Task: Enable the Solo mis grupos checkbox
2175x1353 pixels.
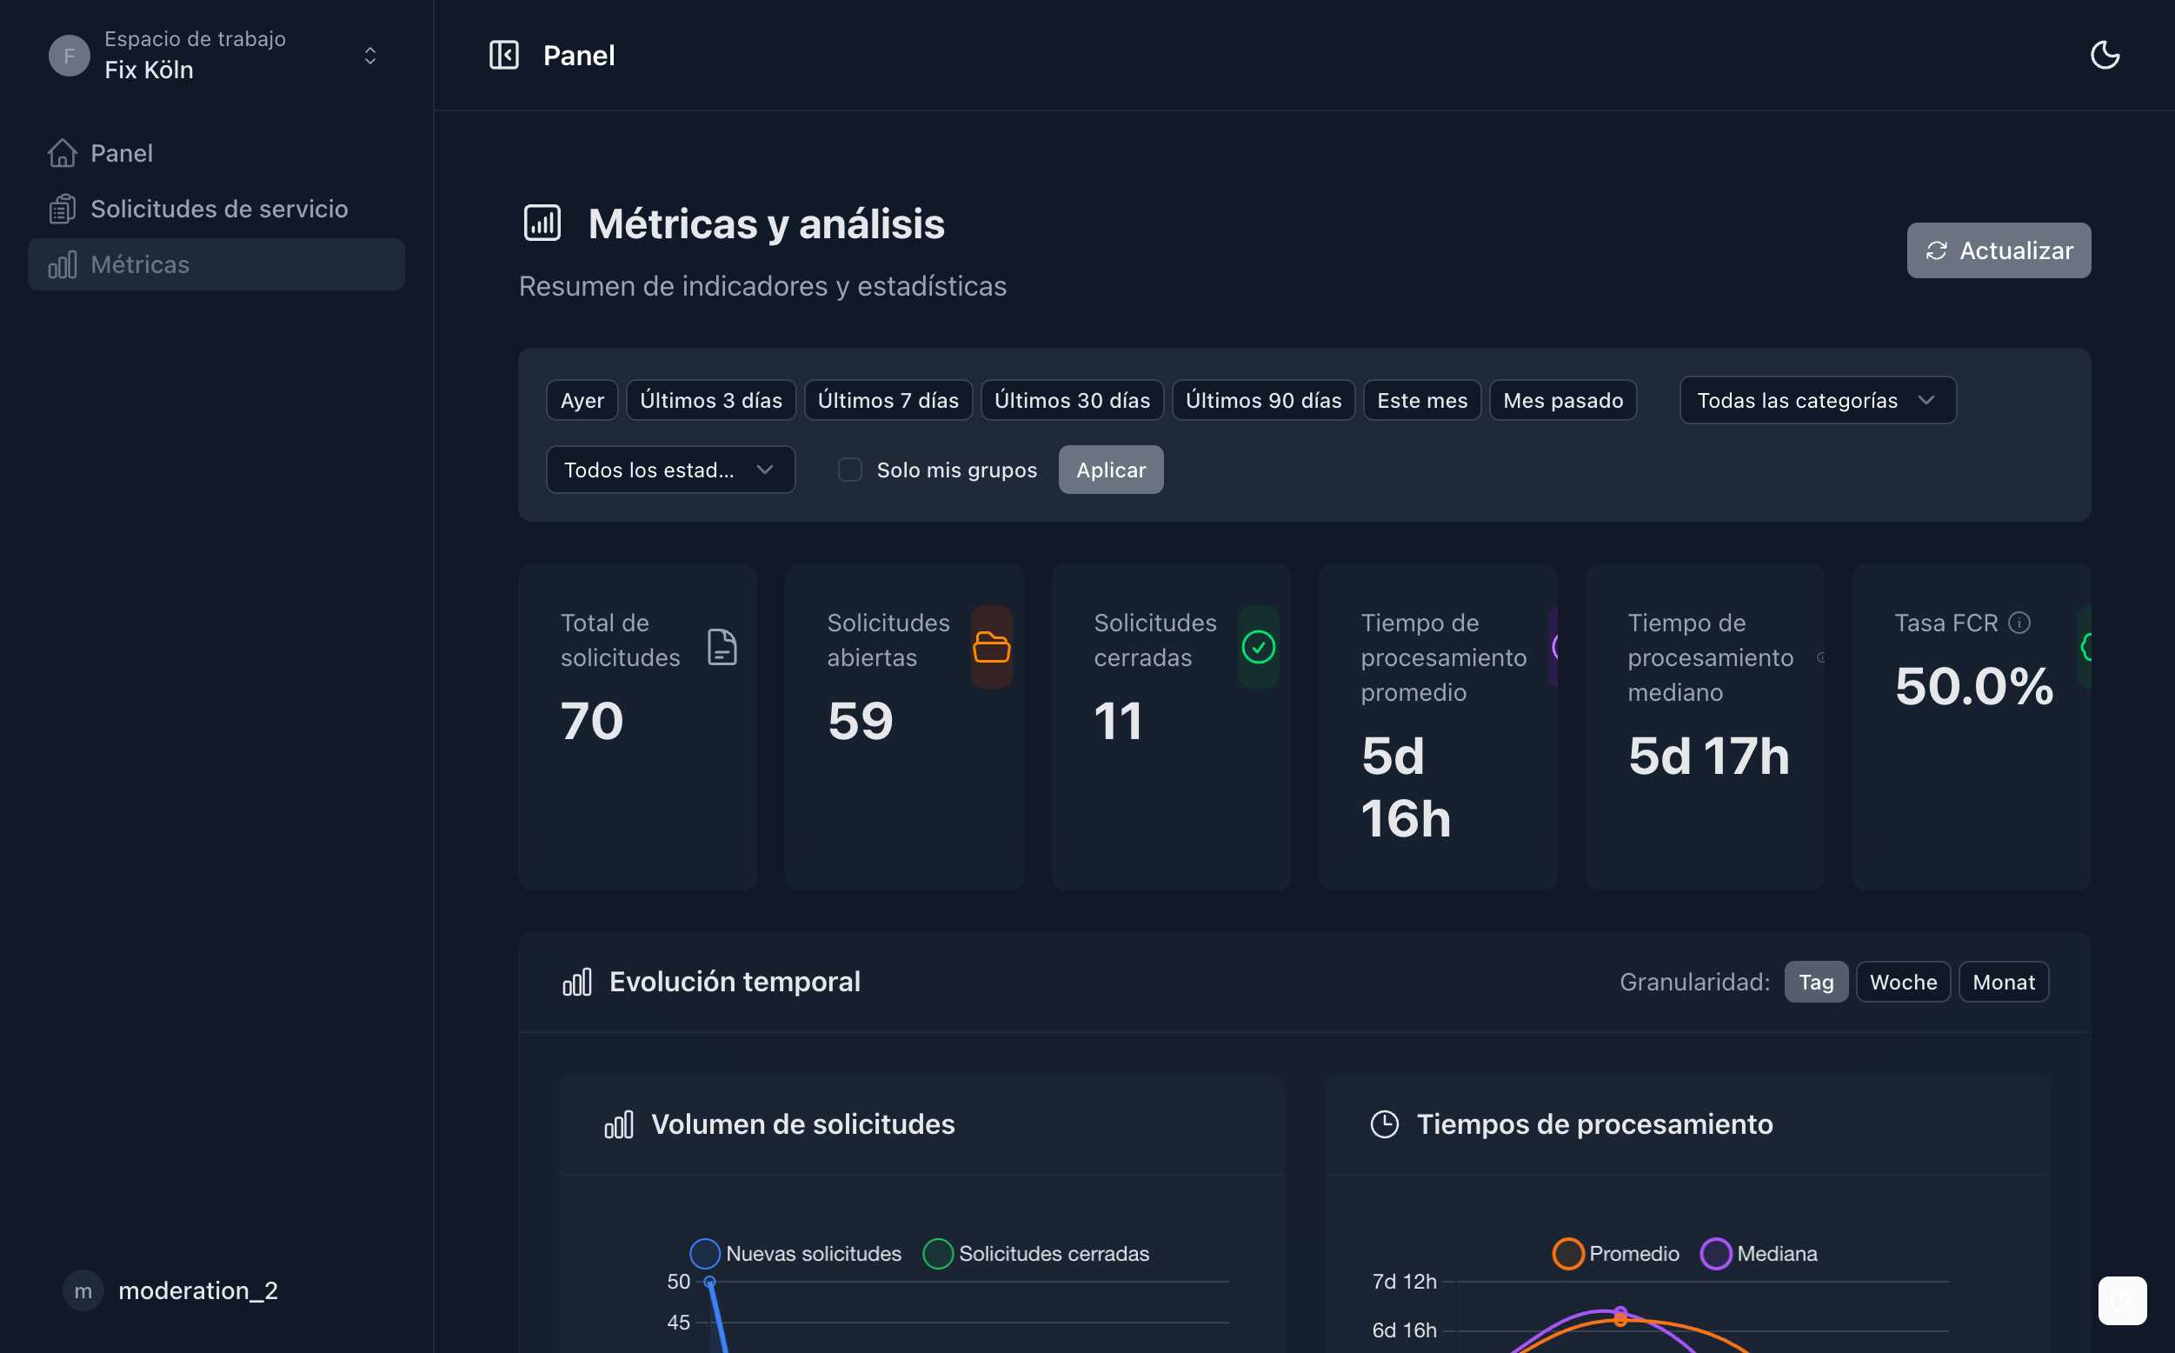Action: pyautogui.click(x=848, y=469)
